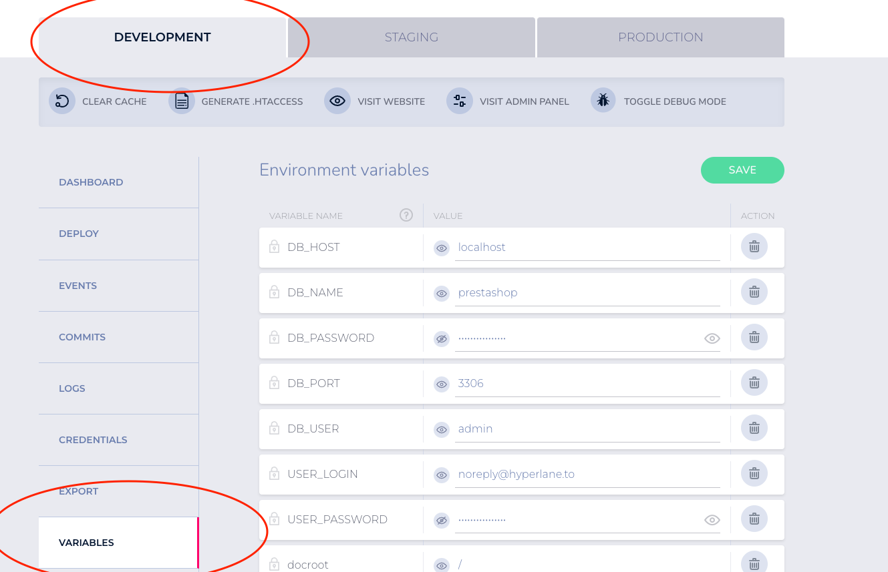Image resolution: width=888 pixels, height=572 pixels.
Task: Delete the DB_PORT variable via trash icon
Action: (754, 383)
